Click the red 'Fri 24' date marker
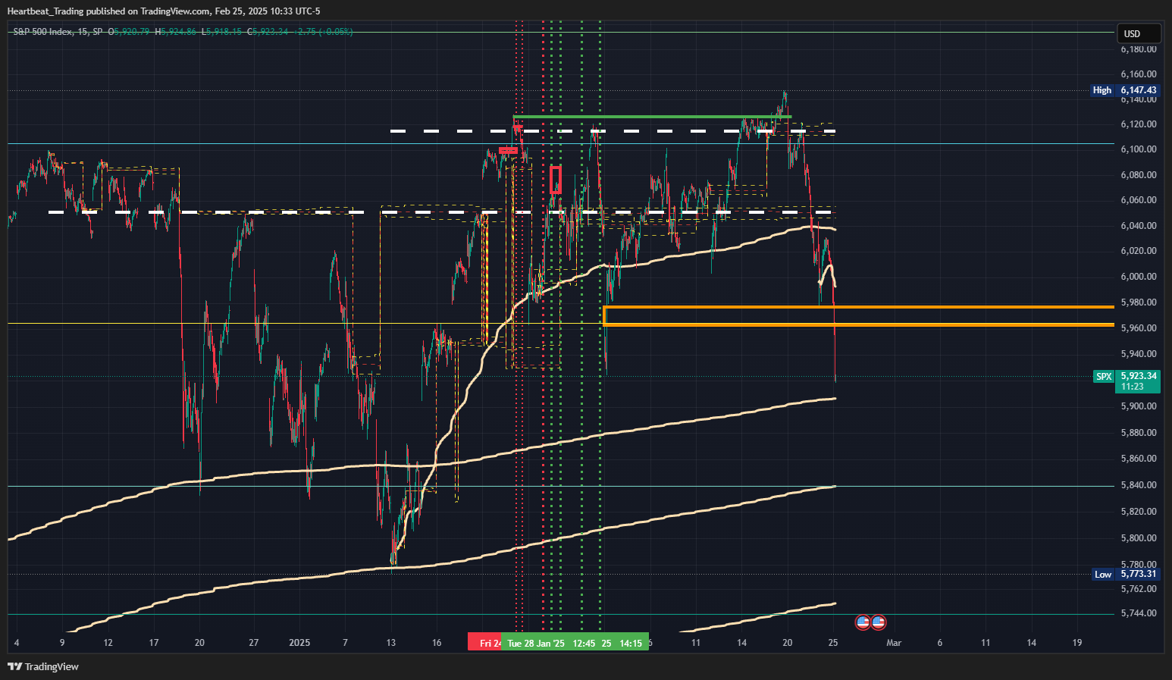This screenshot has height=680, width=1172. coord(485,643)
